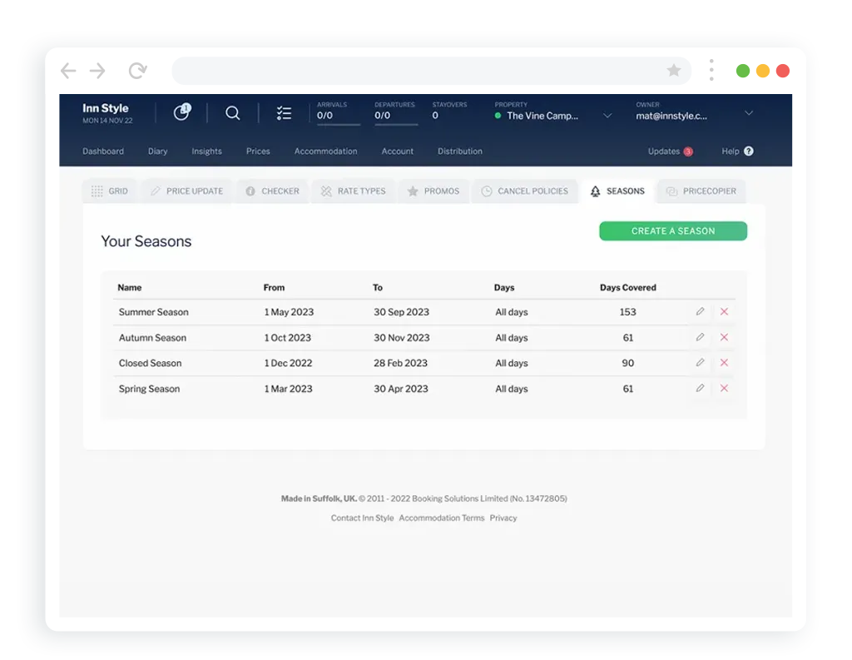This screenshot has width=852, height=660.
Task: Edit the Closed Season entry
Action: pos(700,363)
